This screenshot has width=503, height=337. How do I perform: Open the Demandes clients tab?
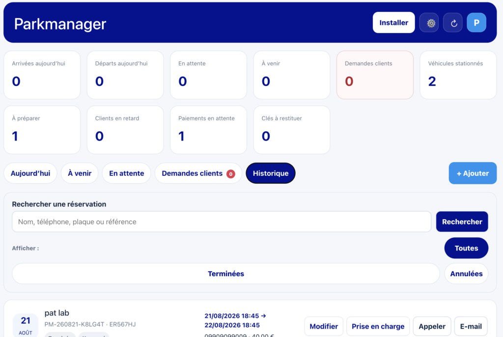click(198, 173)
